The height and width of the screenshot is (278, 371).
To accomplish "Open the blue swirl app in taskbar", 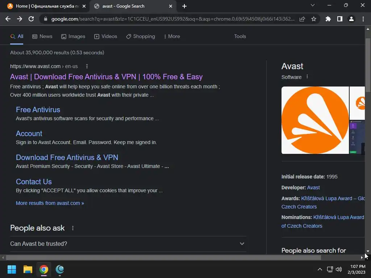I will point(60,269).
